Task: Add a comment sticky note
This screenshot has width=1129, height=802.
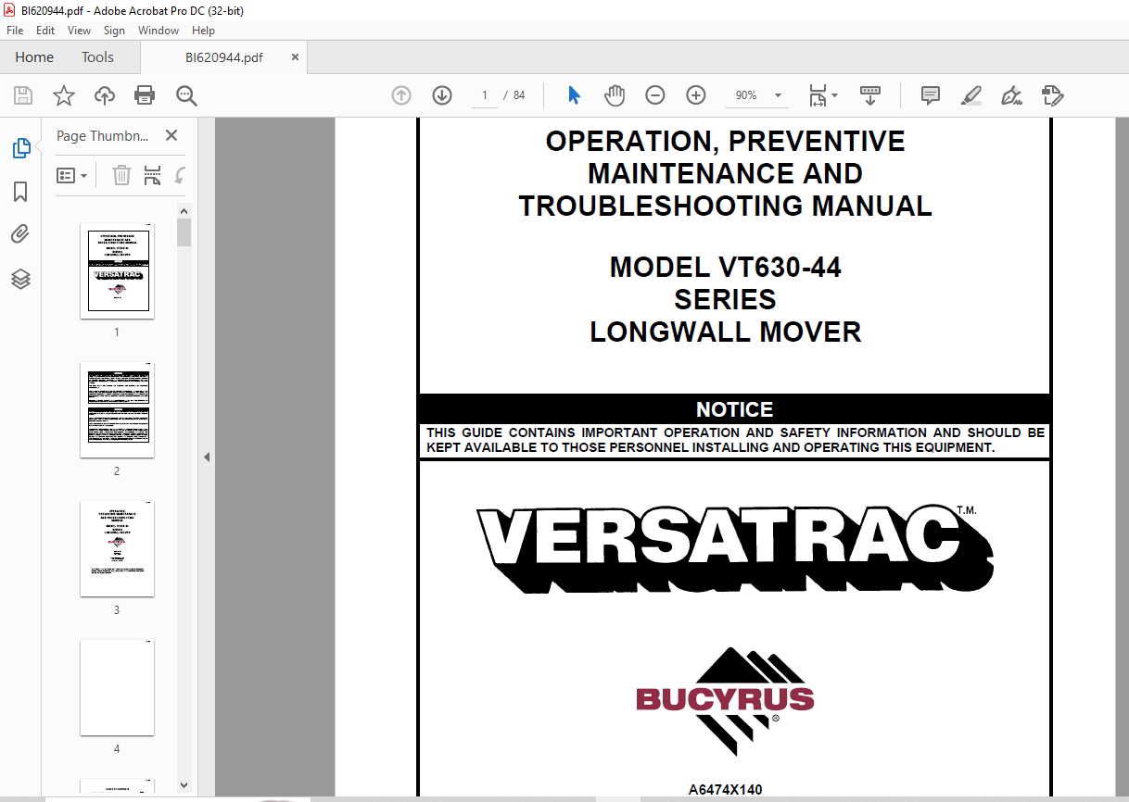Action: [x=930, y=95]
